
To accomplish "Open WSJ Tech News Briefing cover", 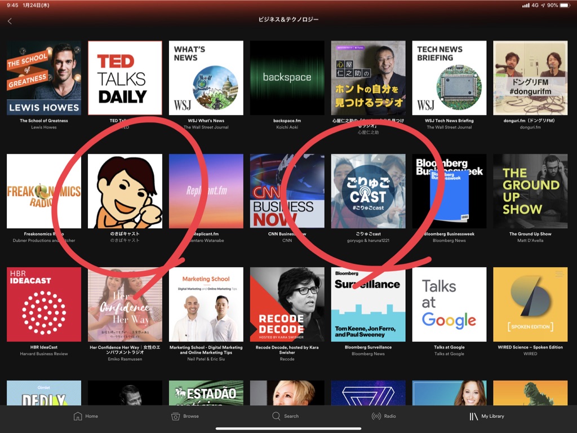I will coord(449,78).
